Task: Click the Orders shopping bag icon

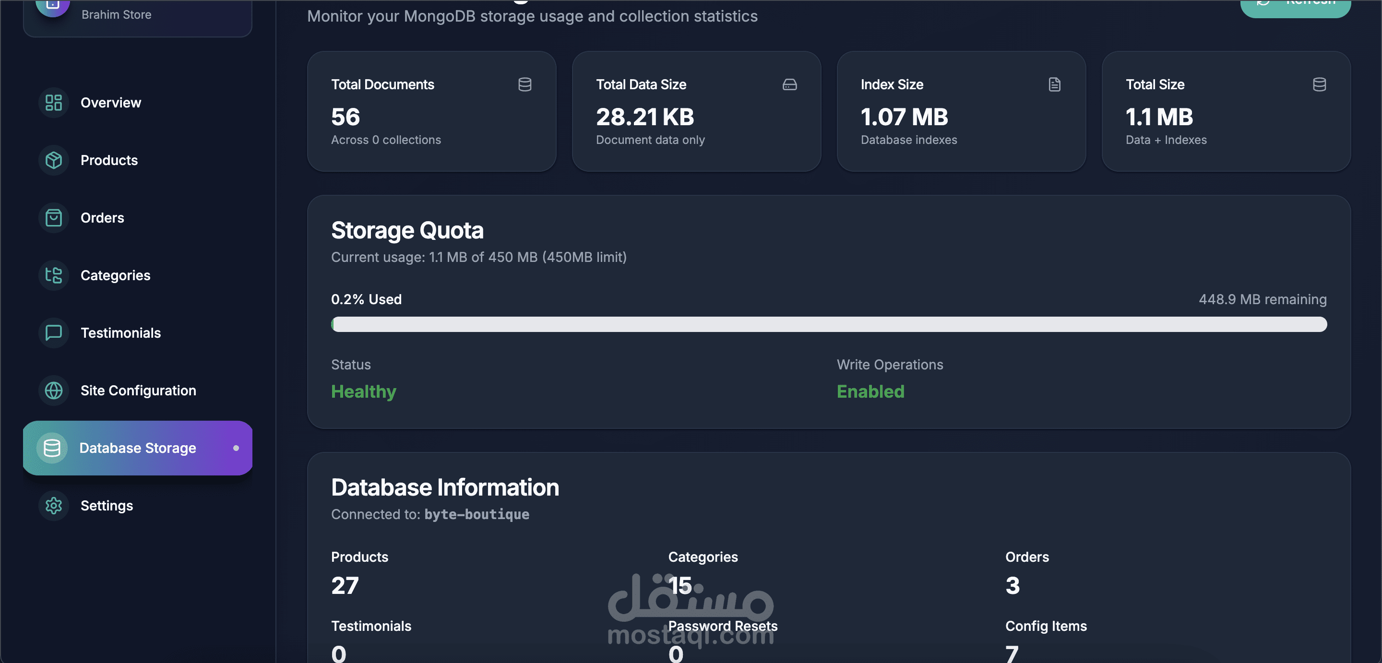Action: [54, 218]
